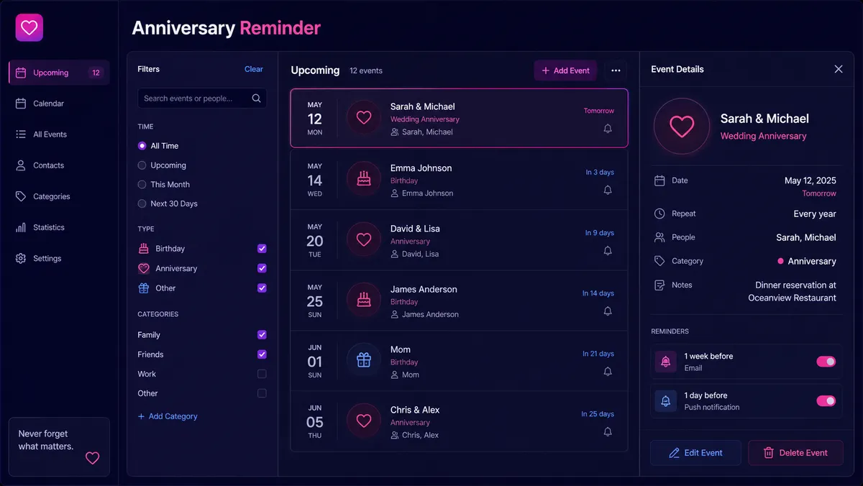
Task: Select the All Time radio option
Action: pyautogui.click(x=142, y=145)
